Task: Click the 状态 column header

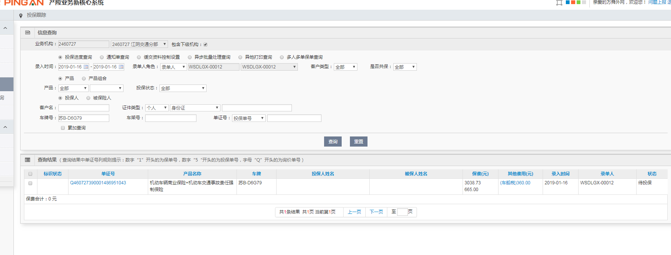Action: point(652,174)
